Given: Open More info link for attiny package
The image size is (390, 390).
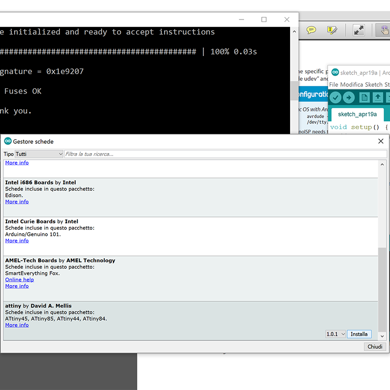Looking at the screenshot, I should (x=17, y=325).
